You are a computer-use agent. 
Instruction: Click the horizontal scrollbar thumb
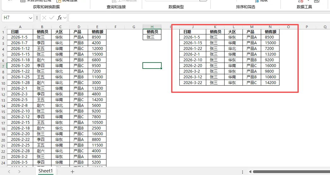point(291,172)
